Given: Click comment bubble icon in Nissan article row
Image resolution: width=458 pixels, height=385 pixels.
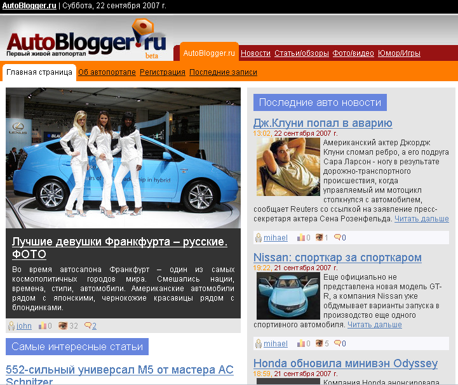Looking at the screenshot, I should tap(338, 343).
